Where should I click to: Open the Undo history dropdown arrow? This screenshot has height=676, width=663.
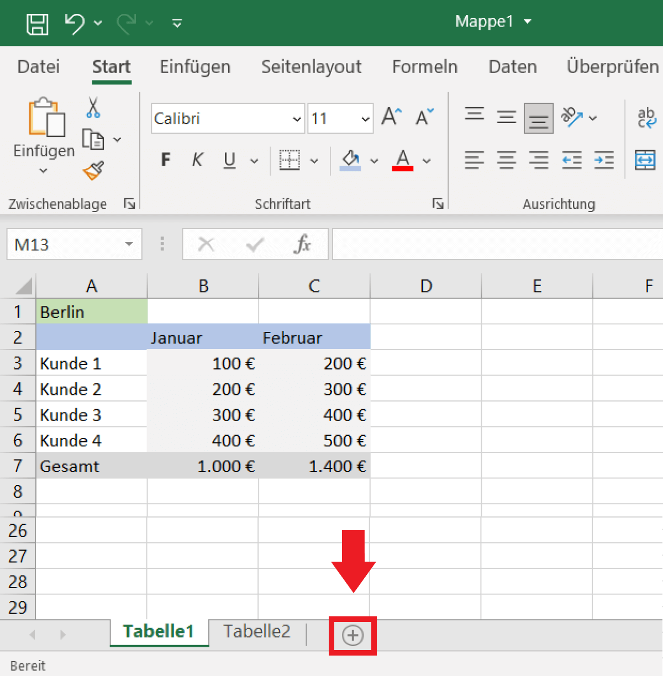(x=98, y=23)
